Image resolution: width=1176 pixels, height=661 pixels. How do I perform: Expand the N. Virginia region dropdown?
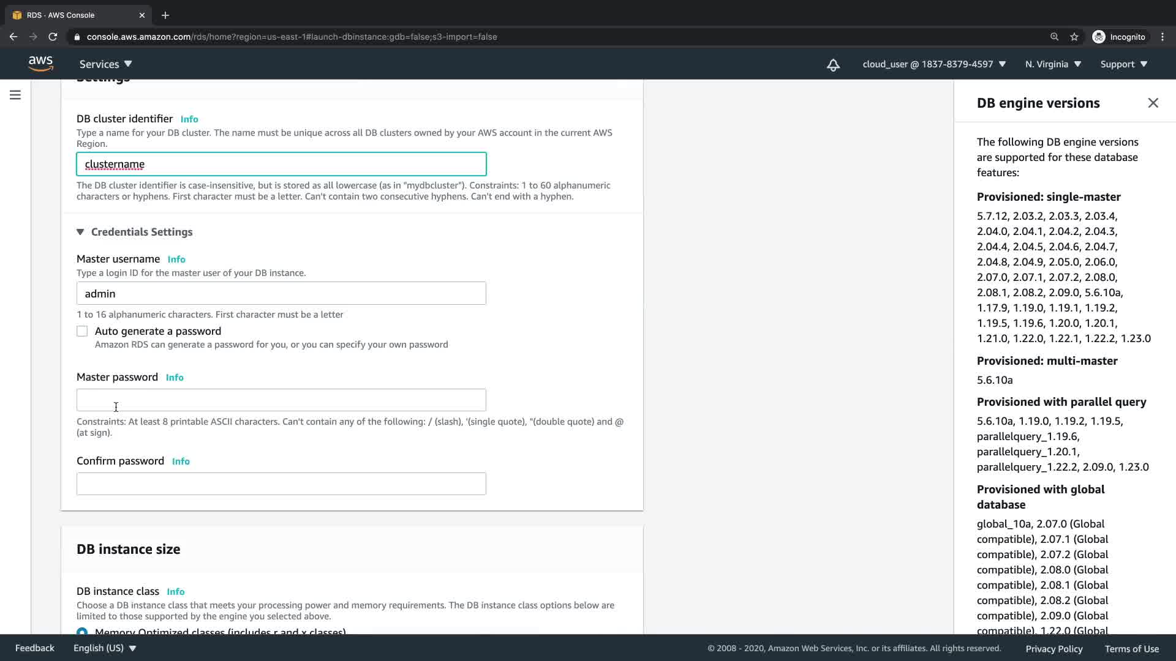click(1053, 64)
